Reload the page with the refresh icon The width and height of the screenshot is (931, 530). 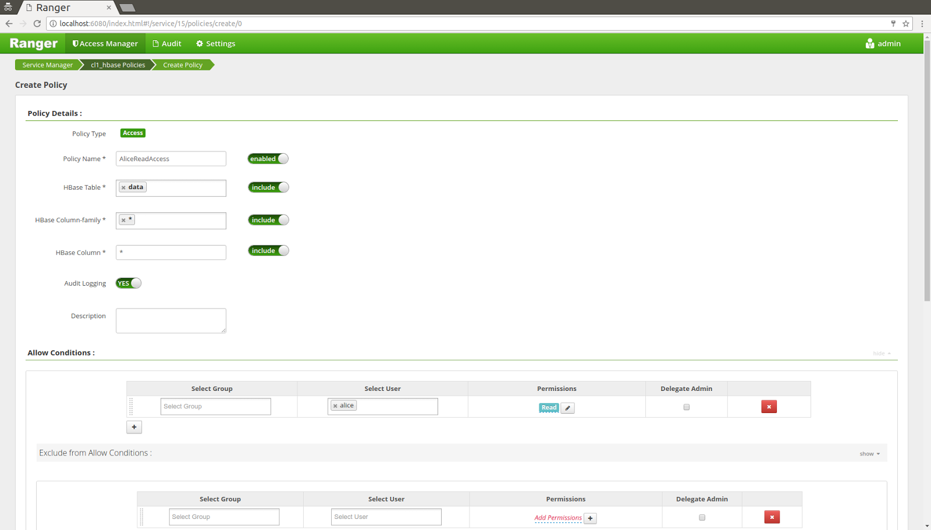point(37,24)
